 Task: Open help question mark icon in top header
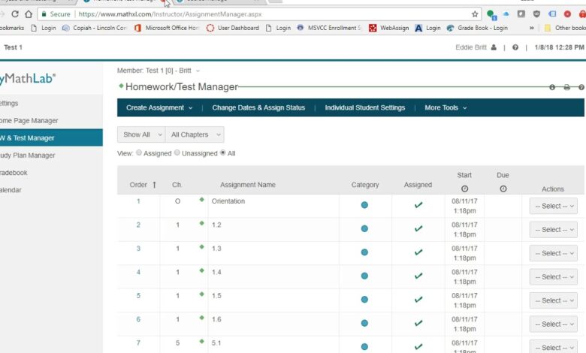[x=515, y=47]
